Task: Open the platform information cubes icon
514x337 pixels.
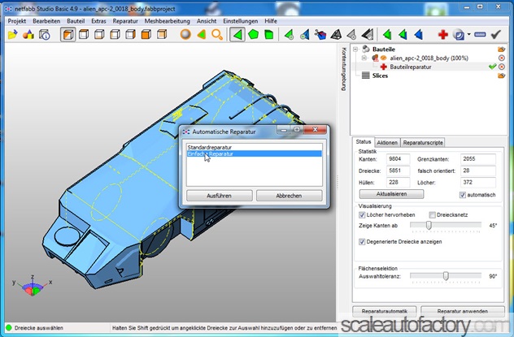Action: [x=44, y=34]
